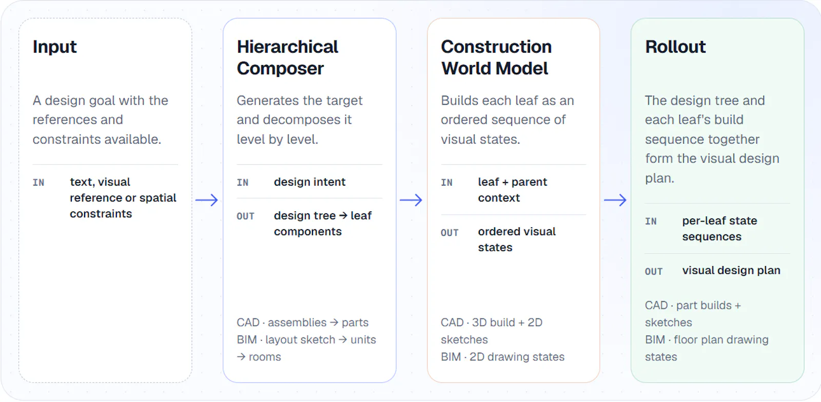Click the OUT label beside "ordered visual states"
821x402 pixels.
click(449, 233)
